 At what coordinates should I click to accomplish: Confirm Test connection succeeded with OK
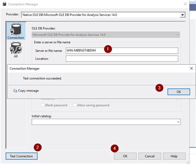[x=179, y=92]
